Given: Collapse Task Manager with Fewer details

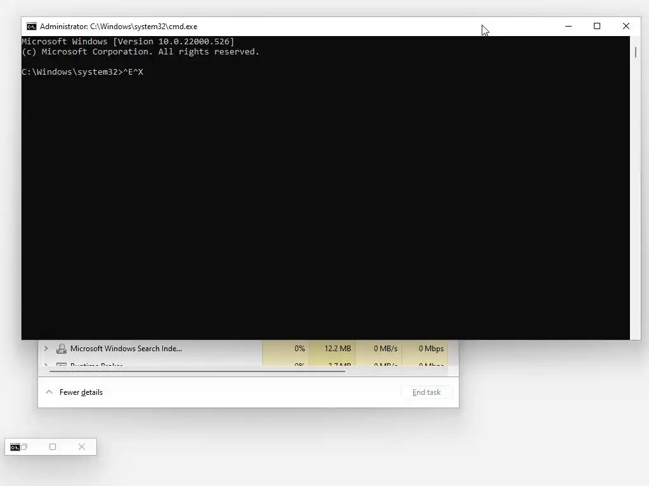Looking at the screenshot, I should (x=75, y=392).
